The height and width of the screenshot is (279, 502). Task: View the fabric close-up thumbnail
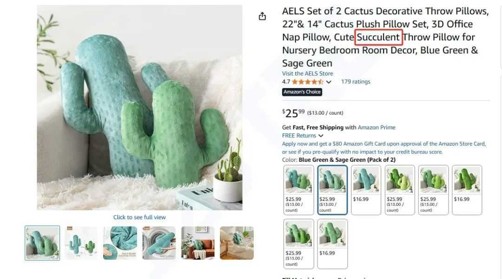[120, 243]
